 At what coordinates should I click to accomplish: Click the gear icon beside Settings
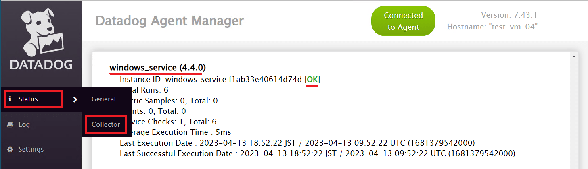point(10,149)
